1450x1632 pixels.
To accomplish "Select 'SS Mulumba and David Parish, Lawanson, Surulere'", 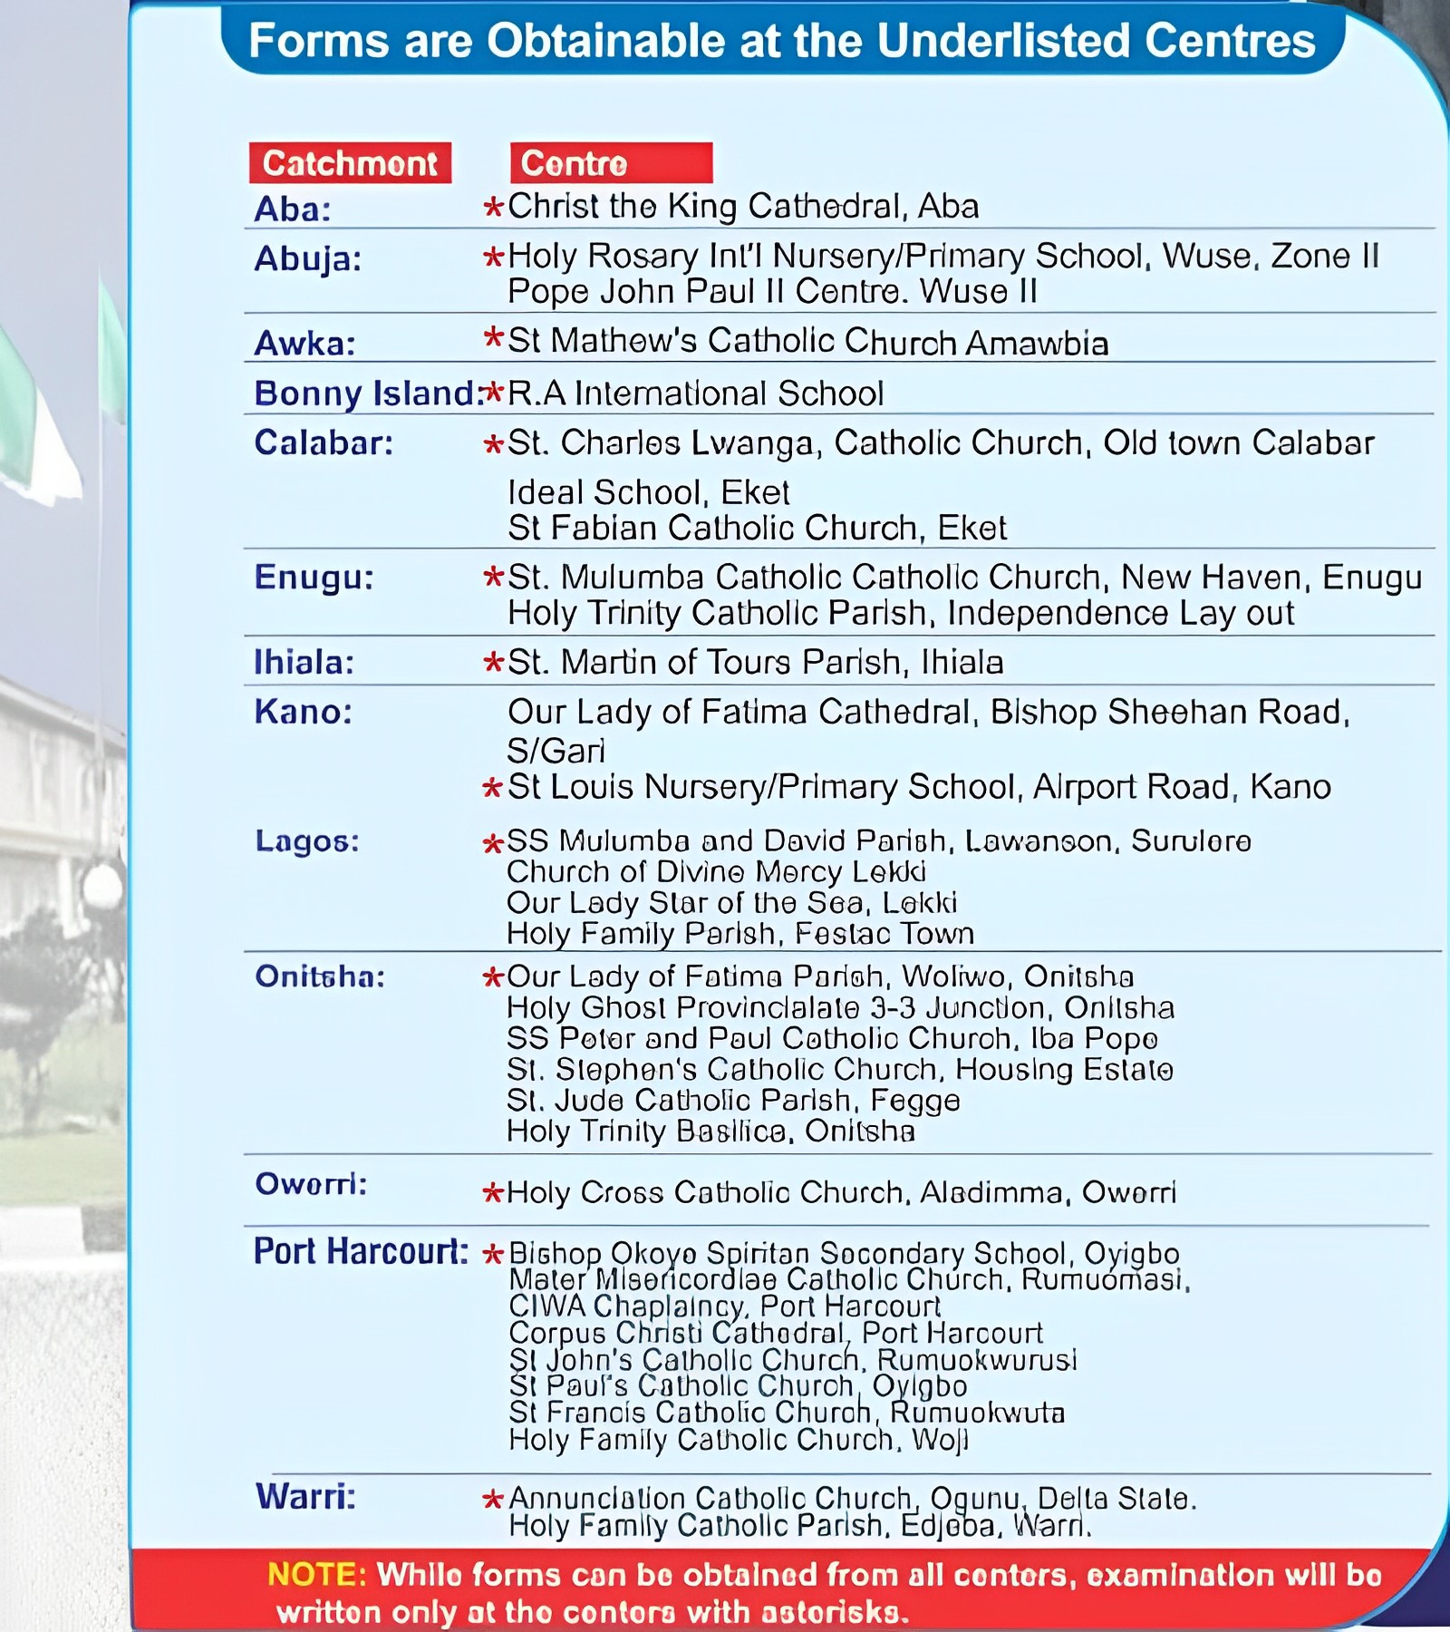I will click(x=878, y=841).
